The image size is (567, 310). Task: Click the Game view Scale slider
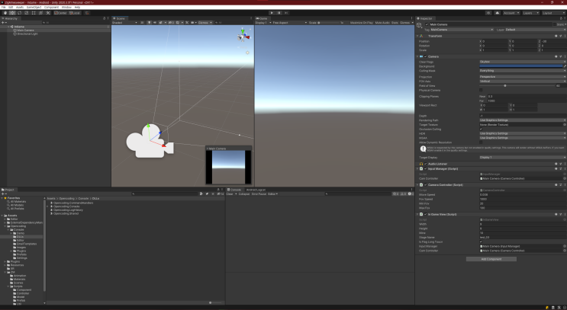328,22
